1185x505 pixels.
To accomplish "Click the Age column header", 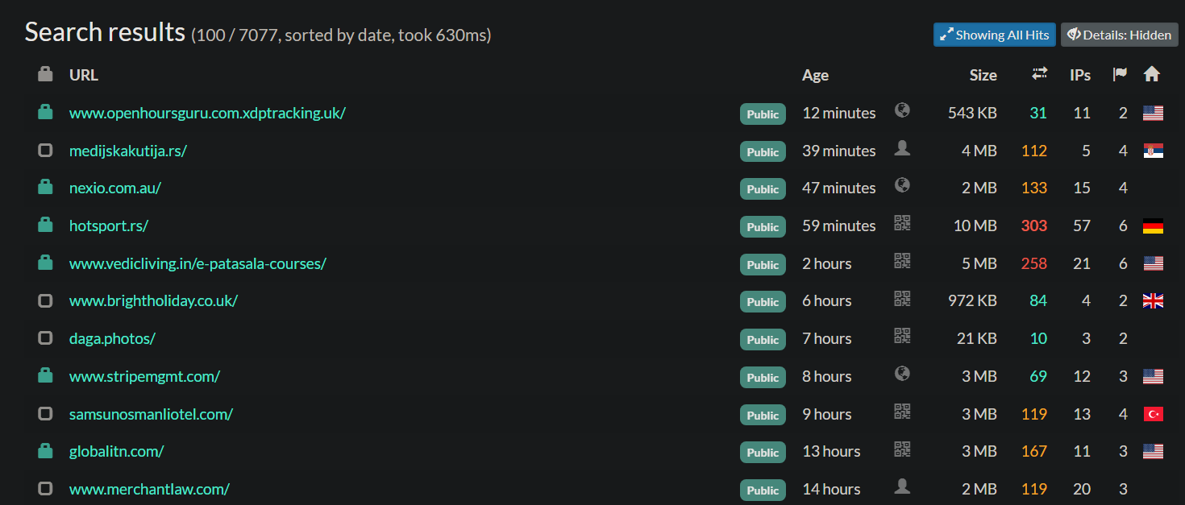I will (x=815, y=75).
